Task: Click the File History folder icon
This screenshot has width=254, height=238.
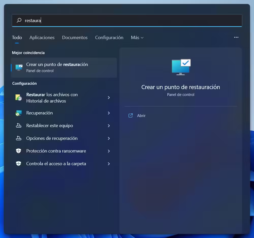Action: click(x=19, y=98)
